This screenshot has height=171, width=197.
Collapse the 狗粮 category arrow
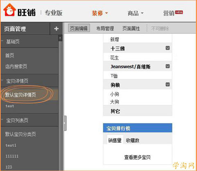tap(167, 84)
